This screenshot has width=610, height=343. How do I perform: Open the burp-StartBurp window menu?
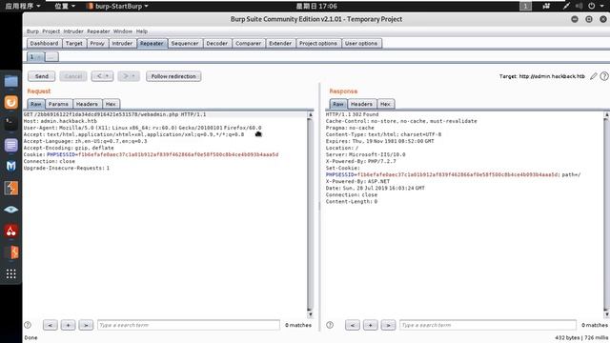117,6
